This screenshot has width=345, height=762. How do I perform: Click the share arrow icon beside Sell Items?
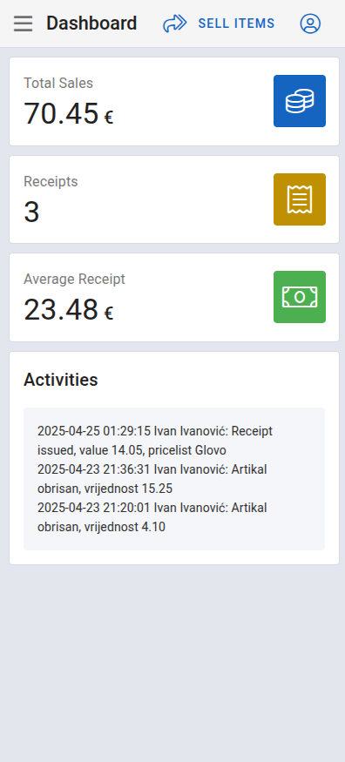click(x=175, y=24)
